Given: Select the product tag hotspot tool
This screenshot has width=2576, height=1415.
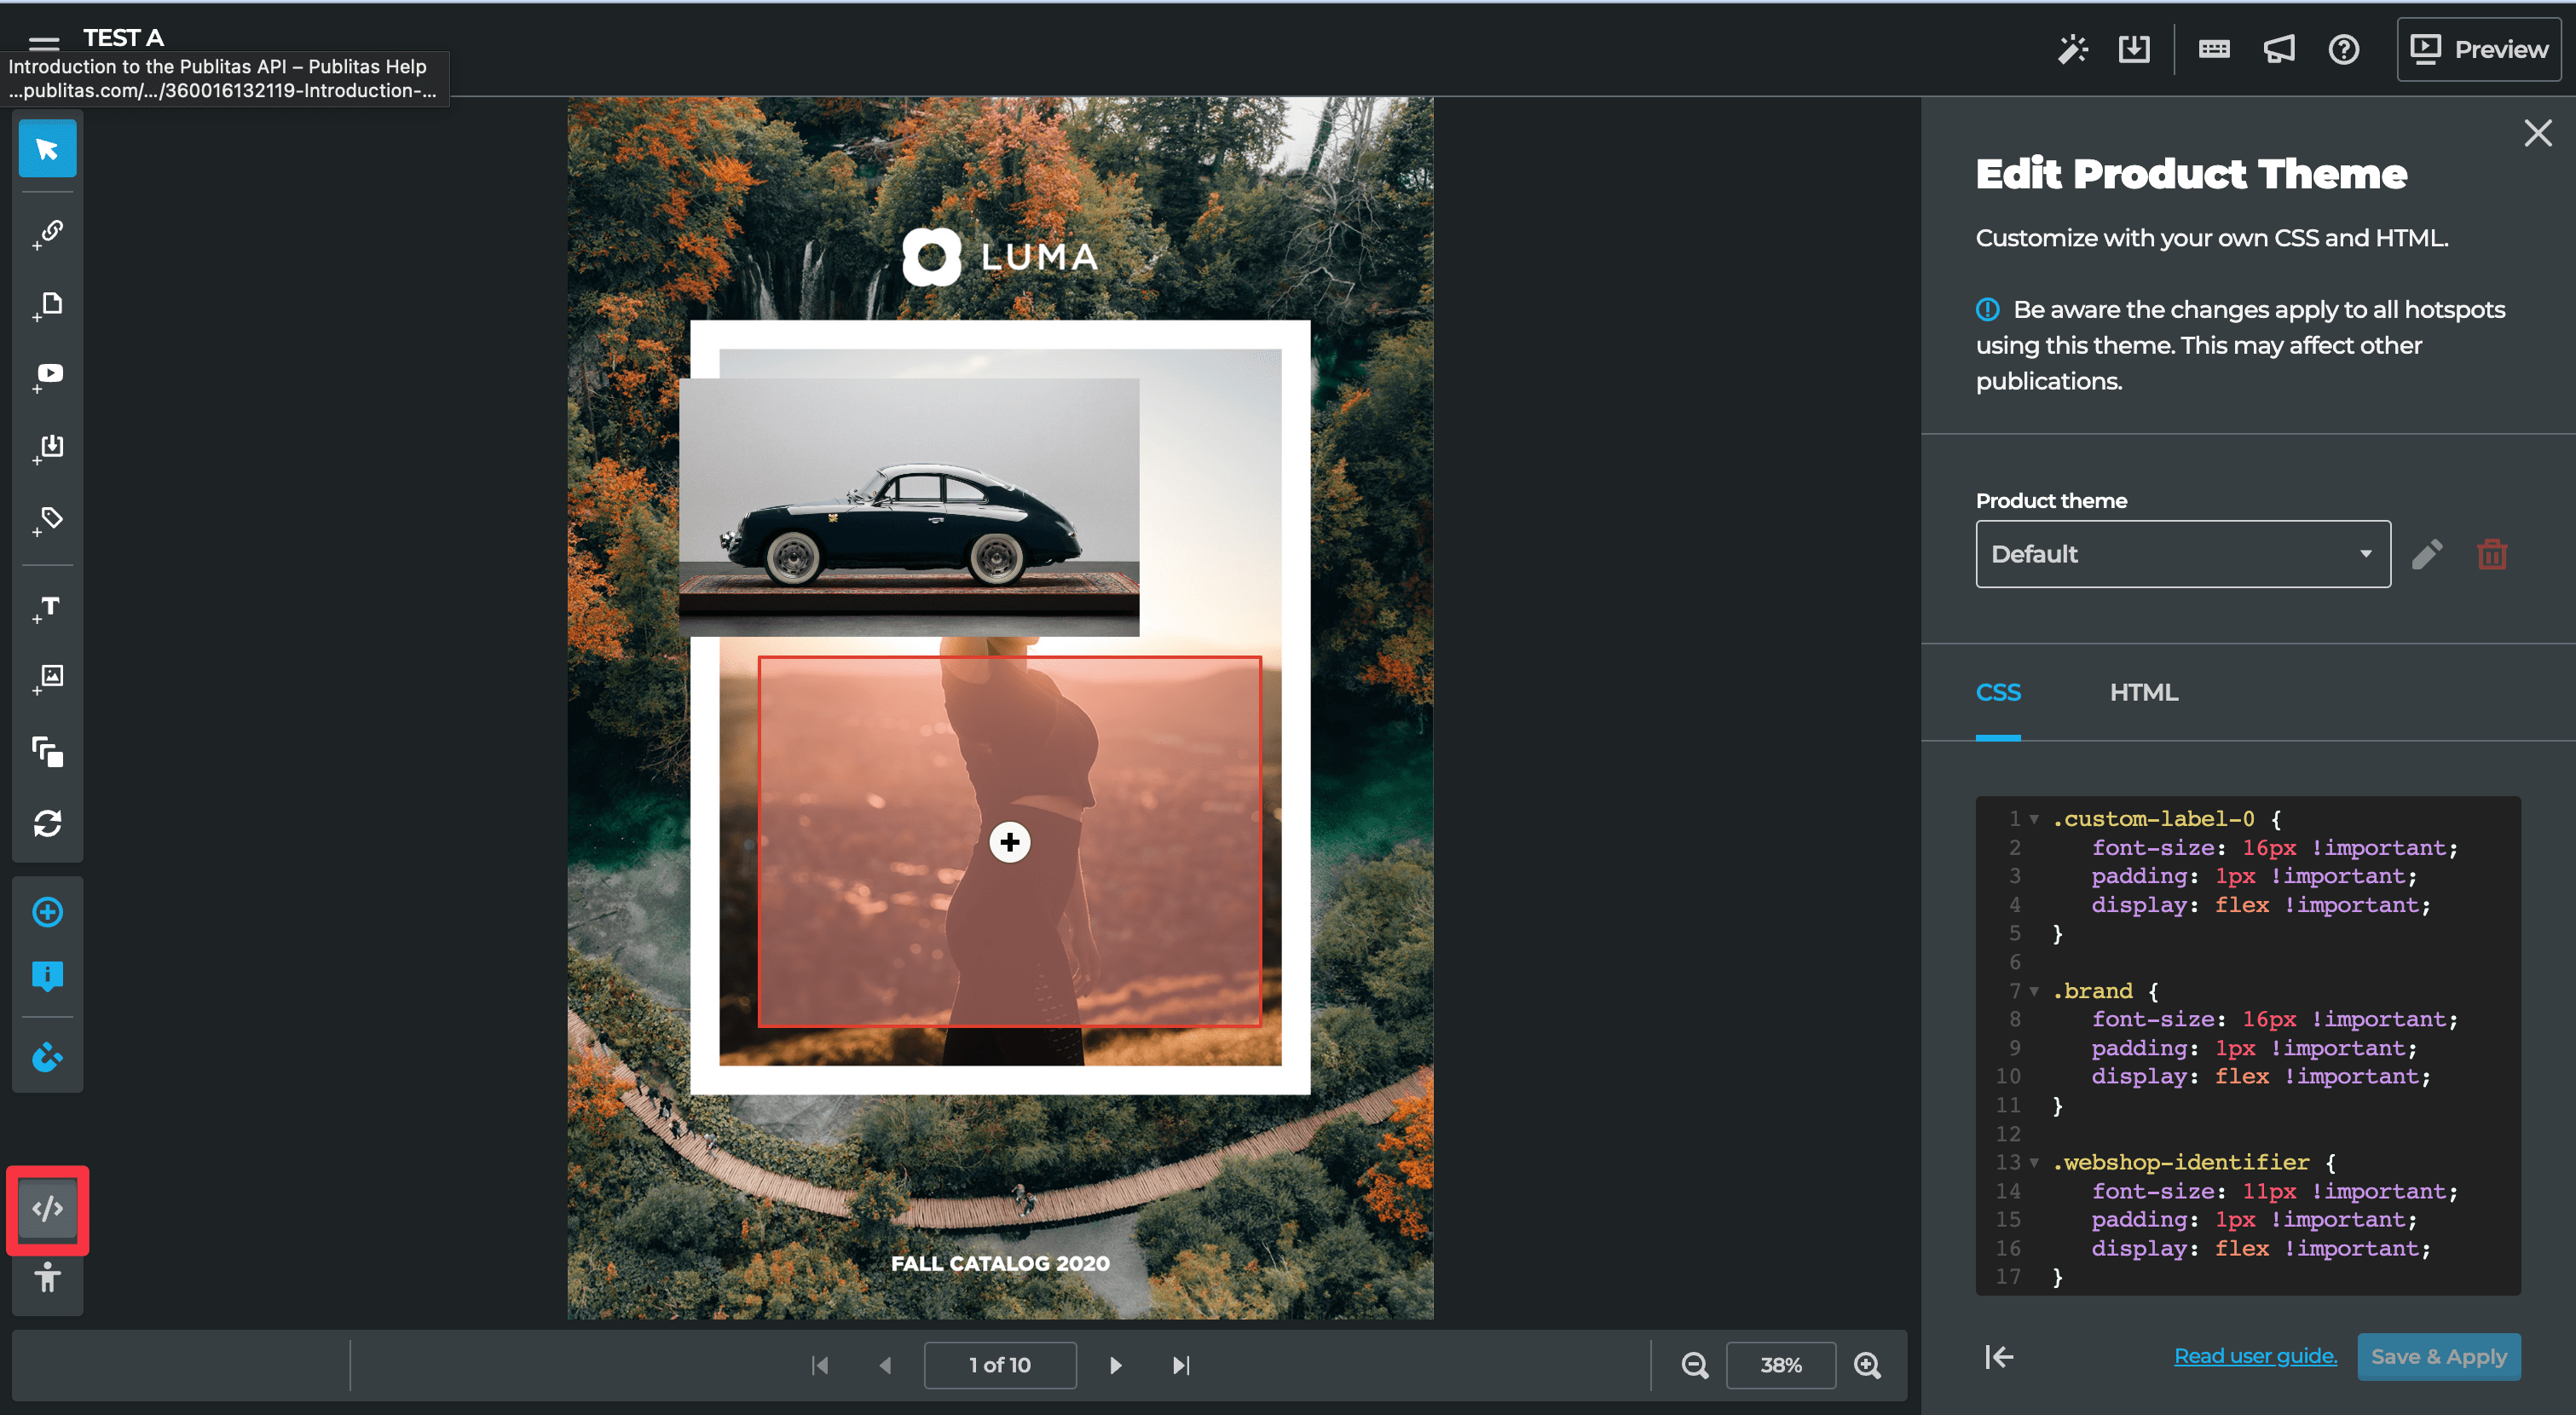Looking at the screenshot, I should tap(47, 520).
